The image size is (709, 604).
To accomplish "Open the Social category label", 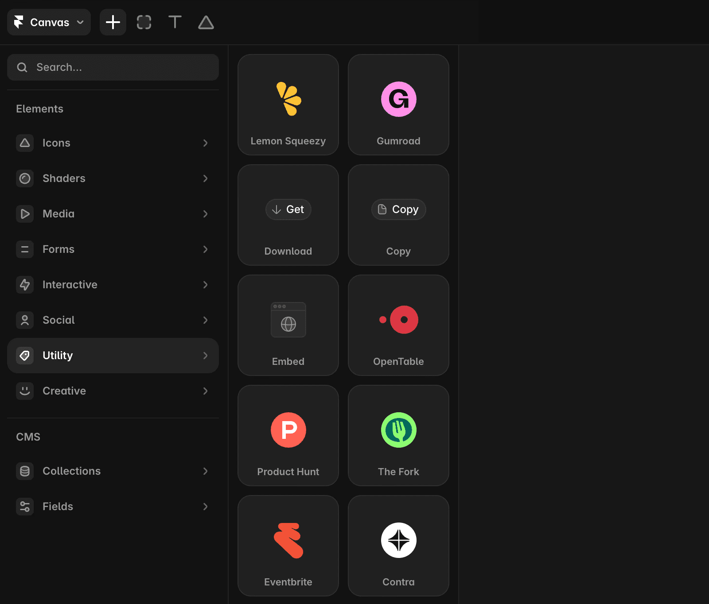I will tap(58, 320).
